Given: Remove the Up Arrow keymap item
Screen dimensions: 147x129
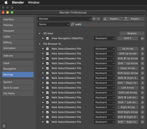Looking at the screenshot, I should pos(143,49).
